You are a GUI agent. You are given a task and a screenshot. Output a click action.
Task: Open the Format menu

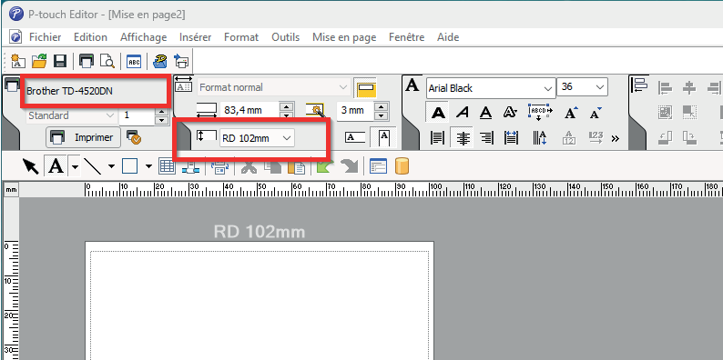(241, 37)
